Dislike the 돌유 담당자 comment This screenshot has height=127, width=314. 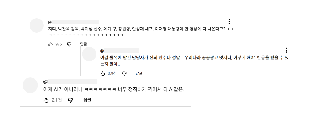[124, 73]
